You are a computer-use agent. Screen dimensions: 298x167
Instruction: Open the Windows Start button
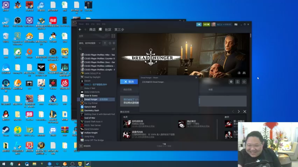tap(4, 164)
